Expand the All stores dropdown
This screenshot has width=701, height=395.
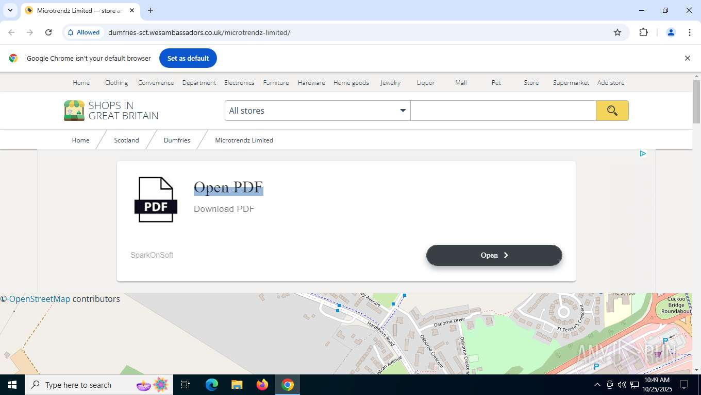(318, 111)
